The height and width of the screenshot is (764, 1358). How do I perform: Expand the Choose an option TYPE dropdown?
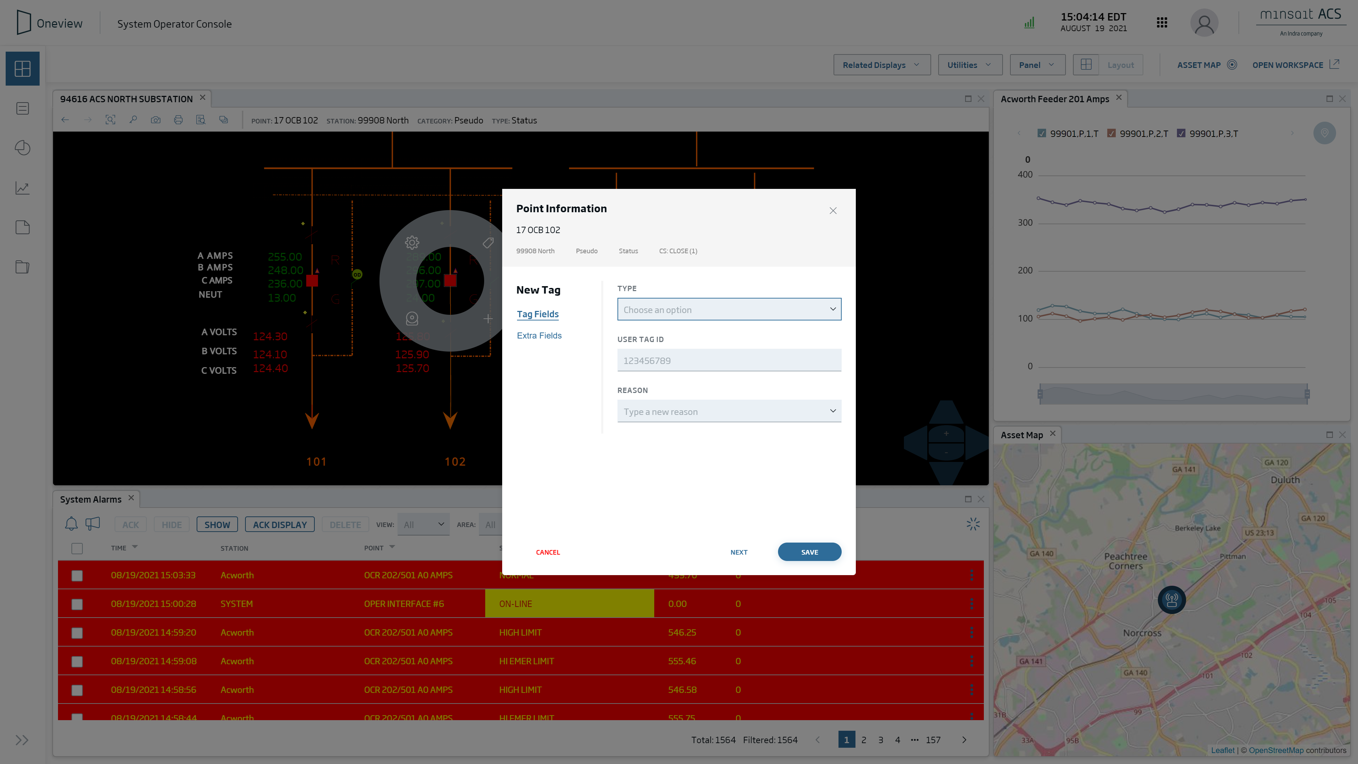tap(729, 309)
